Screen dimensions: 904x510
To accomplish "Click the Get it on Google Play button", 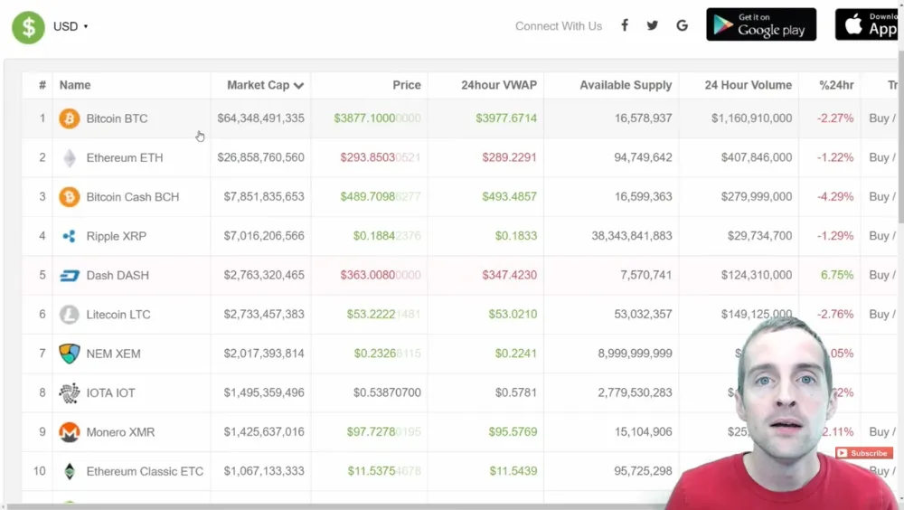I will (761, 24).
